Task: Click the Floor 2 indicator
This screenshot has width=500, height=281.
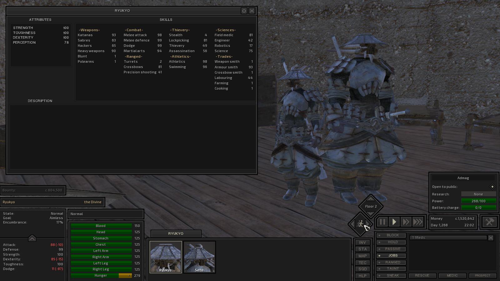Action: (371, 206)
